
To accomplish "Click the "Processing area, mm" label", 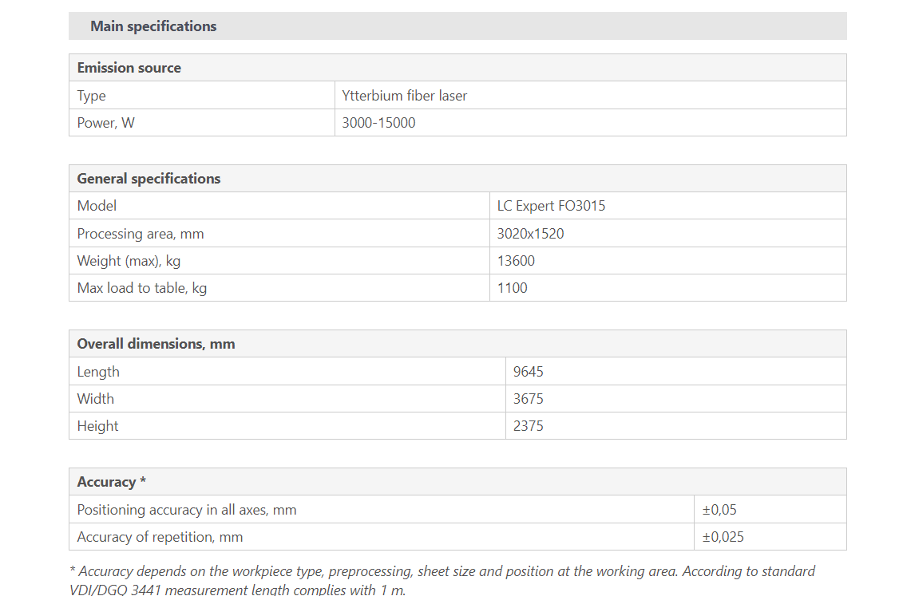I will (141, 234).
